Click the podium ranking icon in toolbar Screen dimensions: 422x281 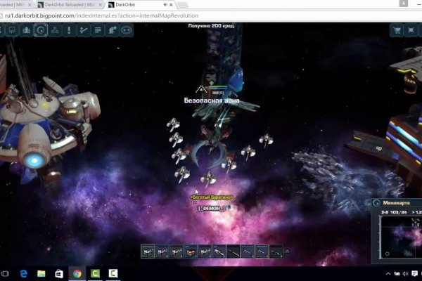[x=26, y=30]
